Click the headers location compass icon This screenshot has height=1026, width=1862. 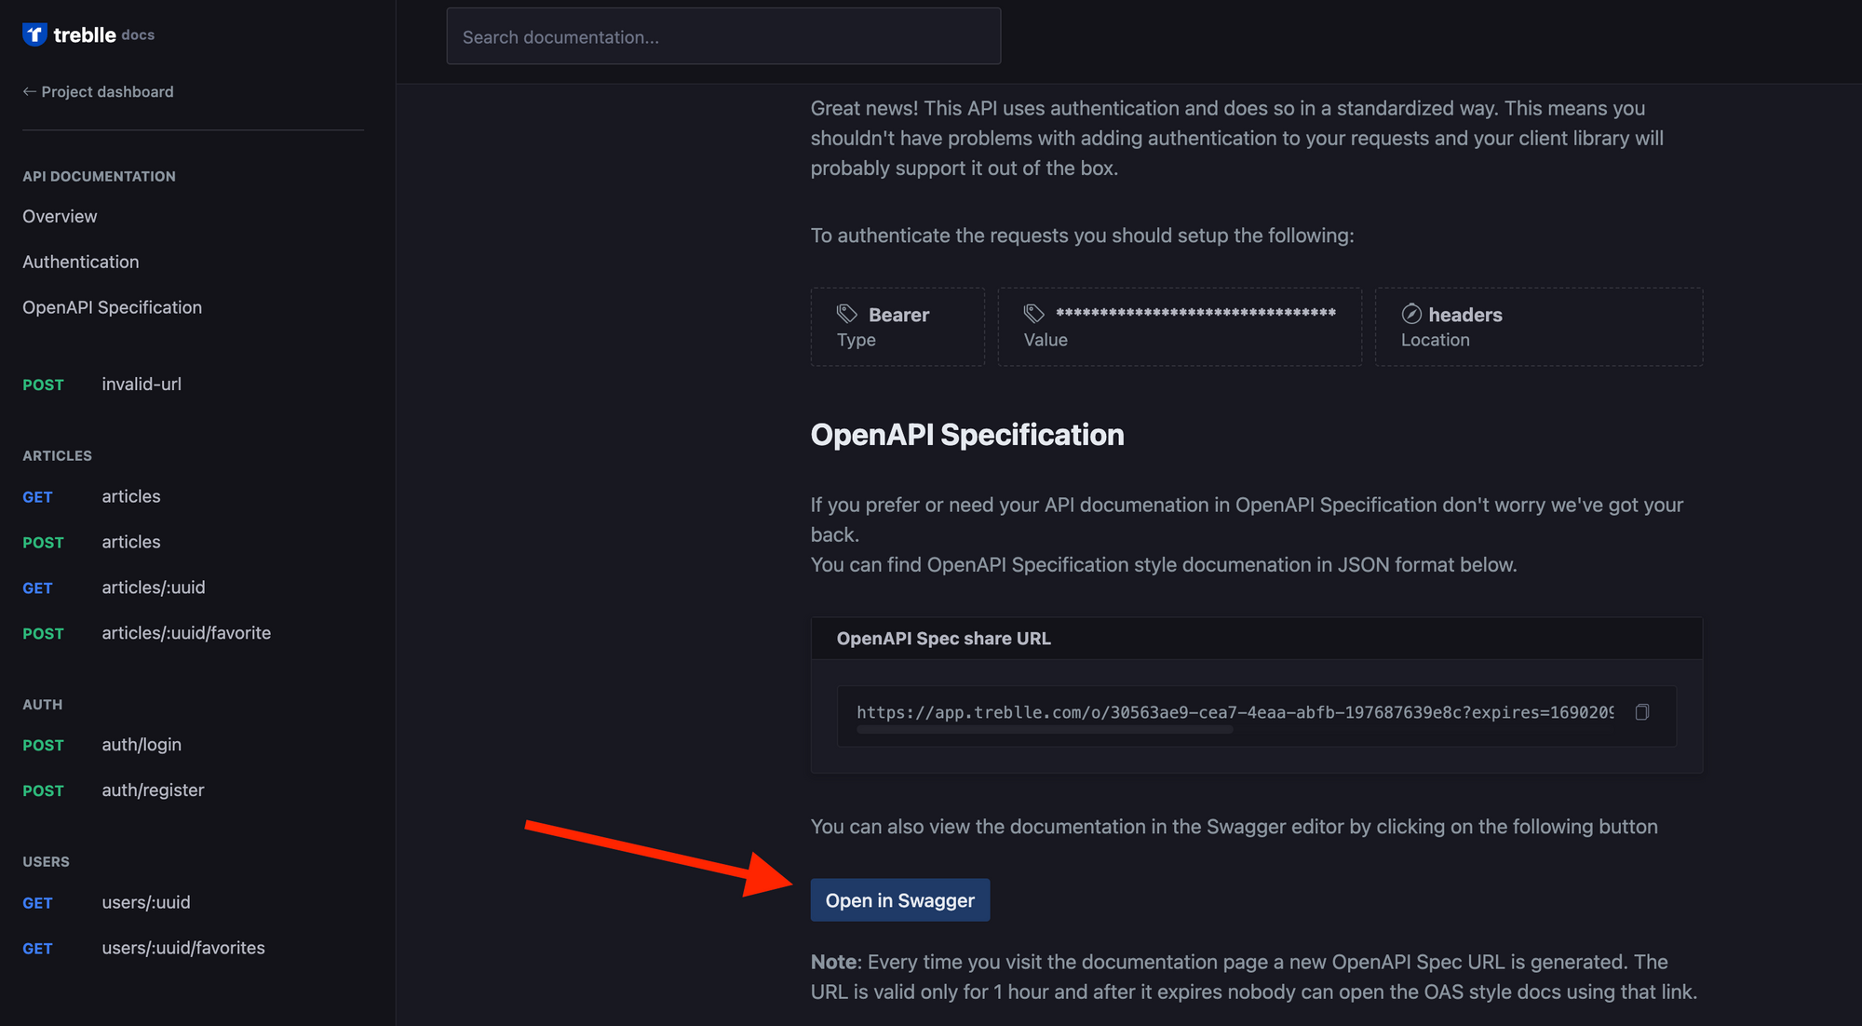1411,314
